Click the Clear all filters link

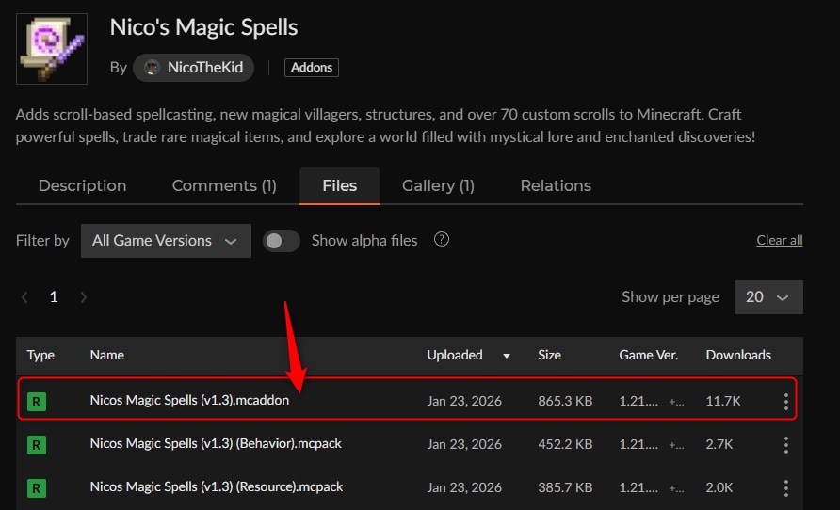tap(780, 240)
